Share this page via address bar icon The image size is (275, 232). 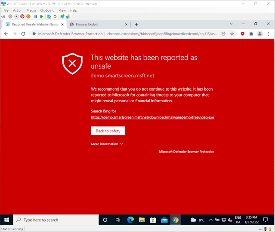(223, 34)
